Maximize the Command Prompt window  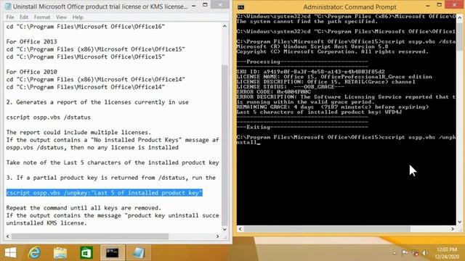click(x=439, y=5)
